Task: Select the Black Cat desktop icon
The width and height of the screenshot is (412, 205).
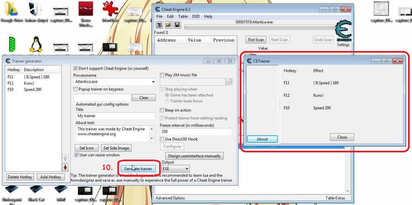Action: pyautogui.click(x=36, y=193)
